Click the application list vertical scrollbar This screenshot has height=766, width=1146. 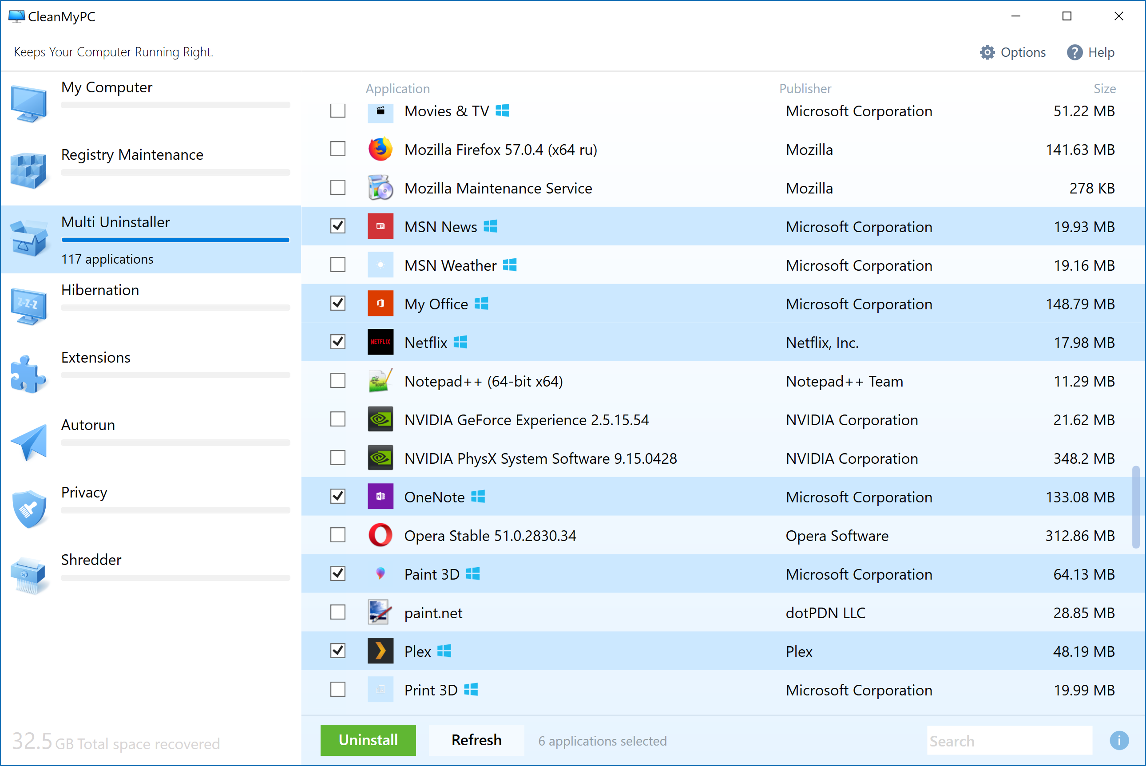[x=1135, y=507]
